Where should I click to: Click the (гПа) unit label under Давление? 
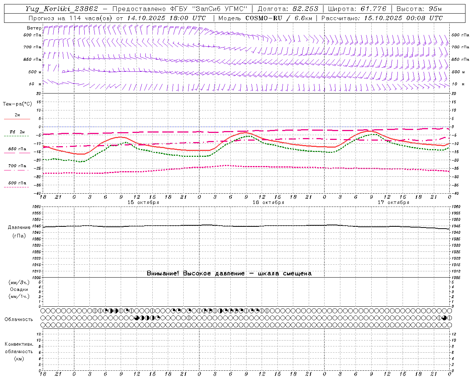click(x=19, y=236)
